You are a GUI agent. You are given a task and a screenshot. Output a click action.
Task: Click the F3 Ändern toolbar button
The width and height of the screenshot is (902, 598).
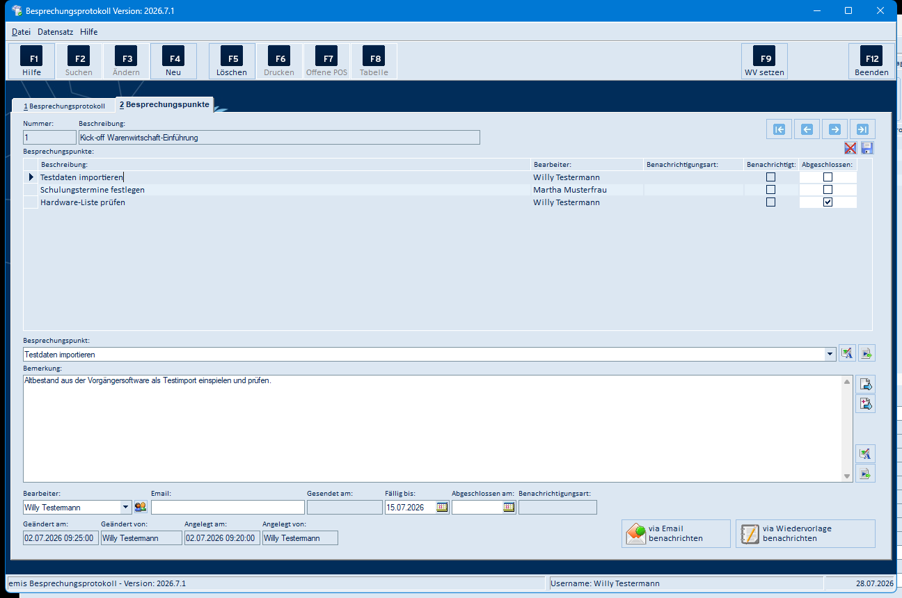pos(126,61)
